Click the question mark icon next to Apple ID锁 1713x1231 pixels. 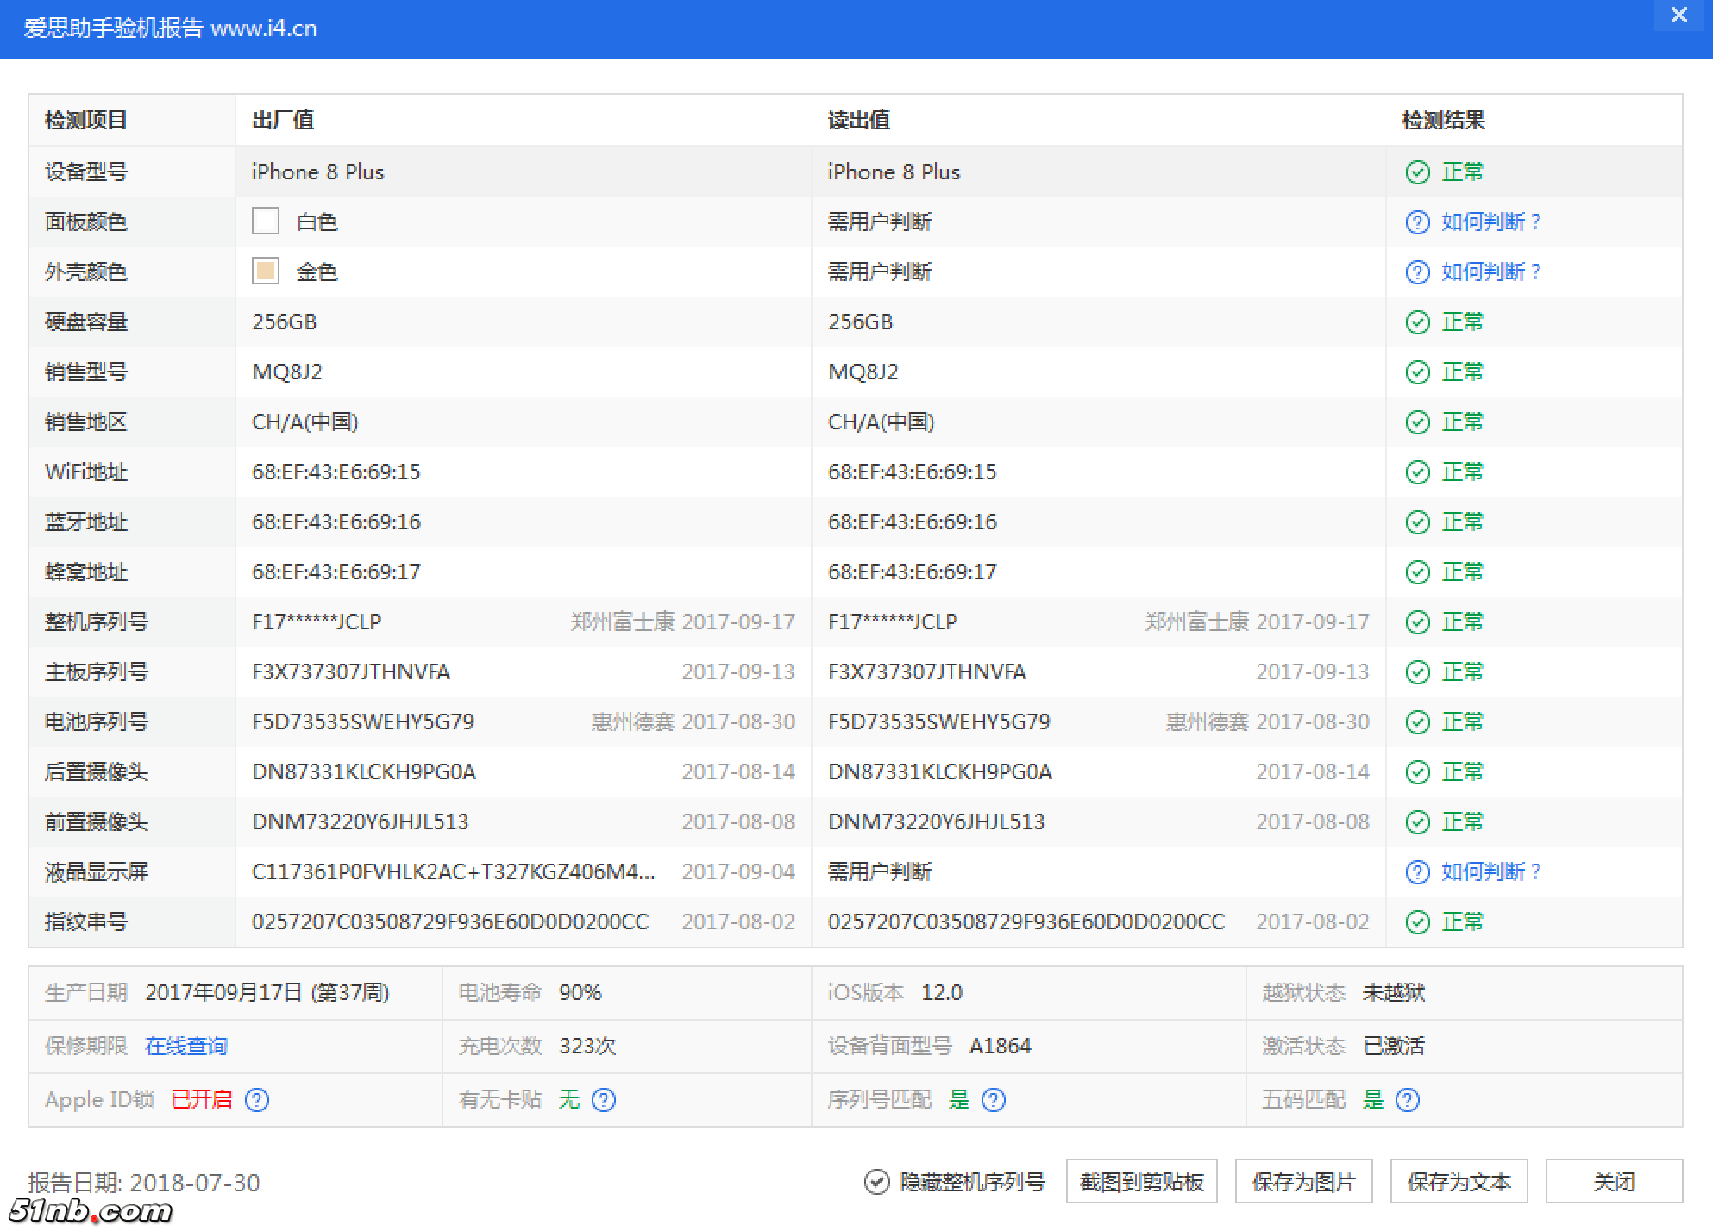257,1100
